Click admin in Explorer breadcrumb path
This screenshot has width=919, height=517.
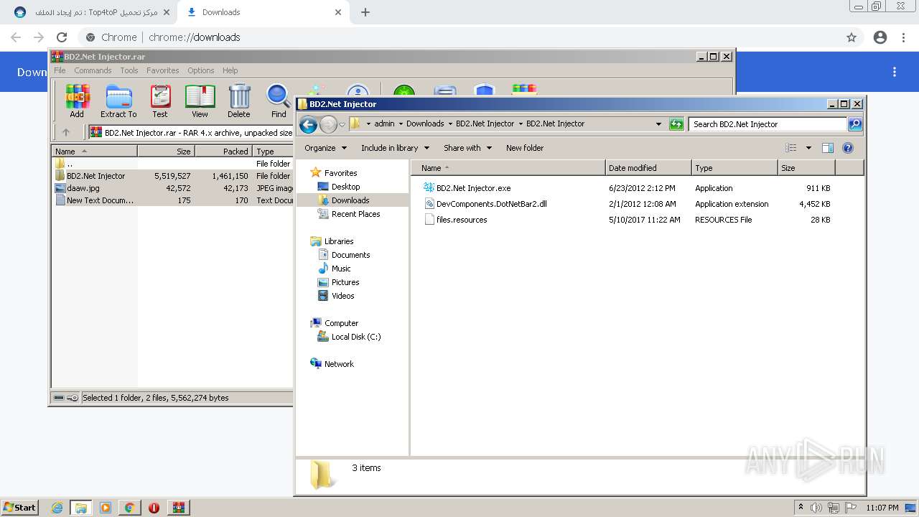tap(385, 124)
